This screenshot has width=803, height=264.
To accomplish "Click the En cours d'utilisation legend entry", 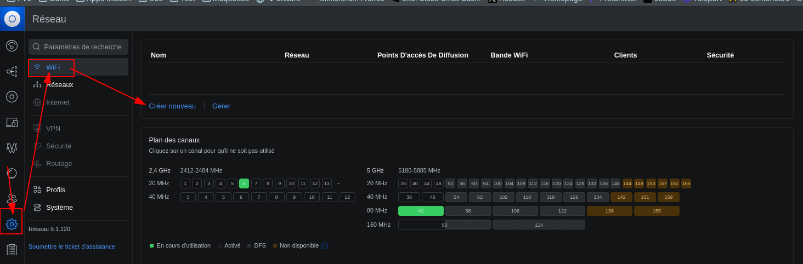I will point(180,245).
